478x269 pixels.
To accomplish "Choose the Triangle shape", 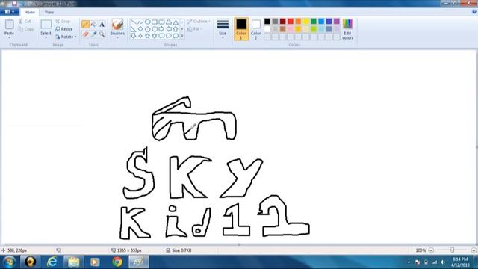I will coord(176,22).
